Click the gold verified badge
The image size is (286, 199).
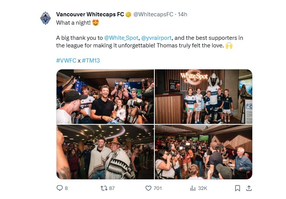tap(129, 14)
